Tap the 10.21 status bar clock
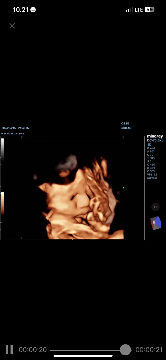Image resolution: width=166 pixels, height=360 pixels. click(x=21, y=10)
